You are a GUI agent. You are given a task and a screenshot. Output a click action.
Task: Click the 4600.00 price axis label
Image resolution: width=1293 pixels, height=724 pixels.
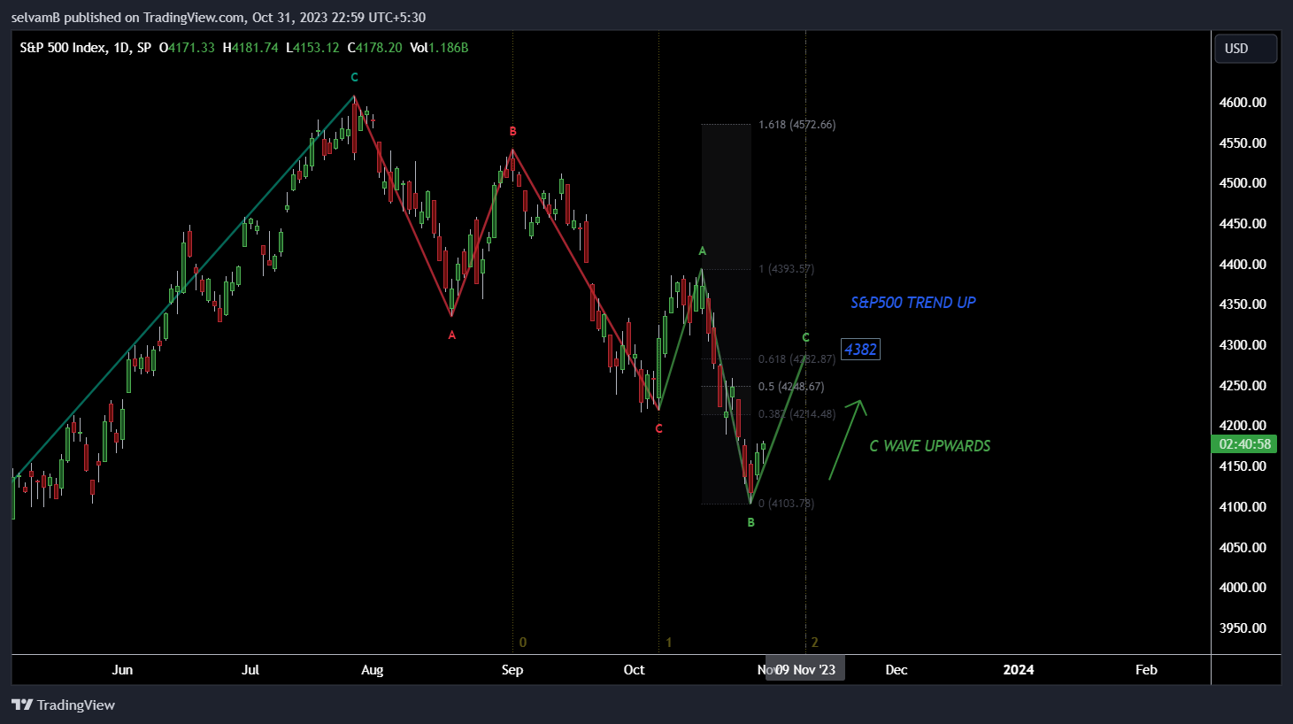click(1243, 103)
